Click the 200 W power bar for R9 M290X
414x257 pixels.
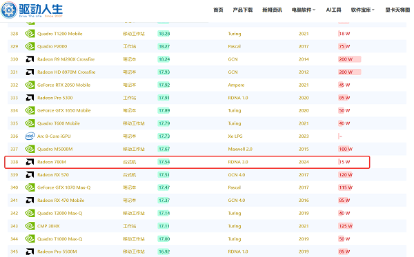tap(350, 59)
